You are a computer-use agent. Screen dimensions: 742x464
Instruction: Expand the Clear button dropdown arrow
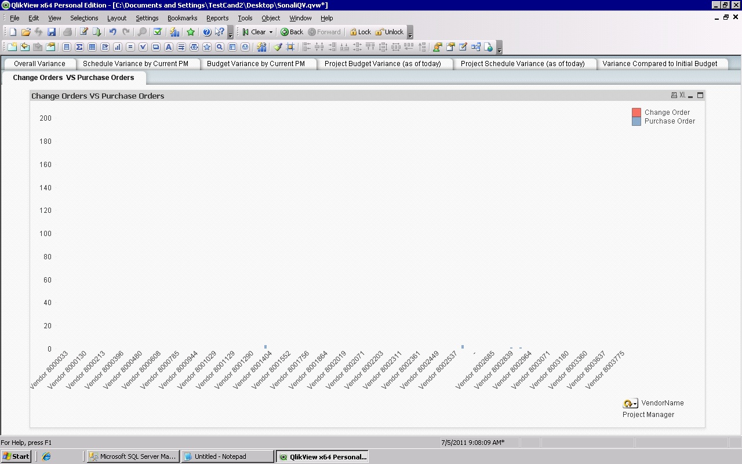tap(271, 32)
